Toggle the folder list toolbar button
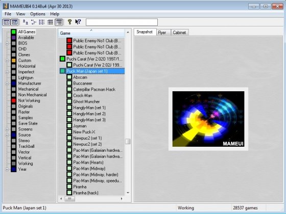This screenshot has height=214, width=286. 6,22
